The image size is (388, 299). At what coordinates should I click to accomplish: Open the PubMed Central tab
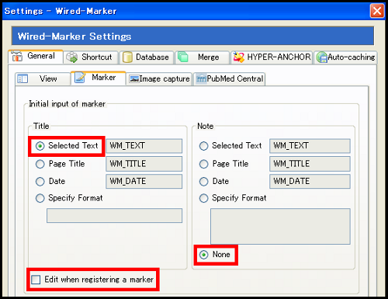[230, 78]
